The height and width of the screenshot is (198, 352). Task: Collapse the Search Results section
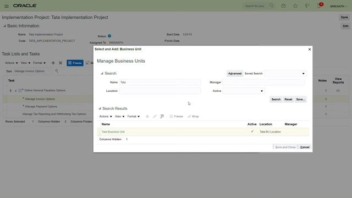[100, 109]
